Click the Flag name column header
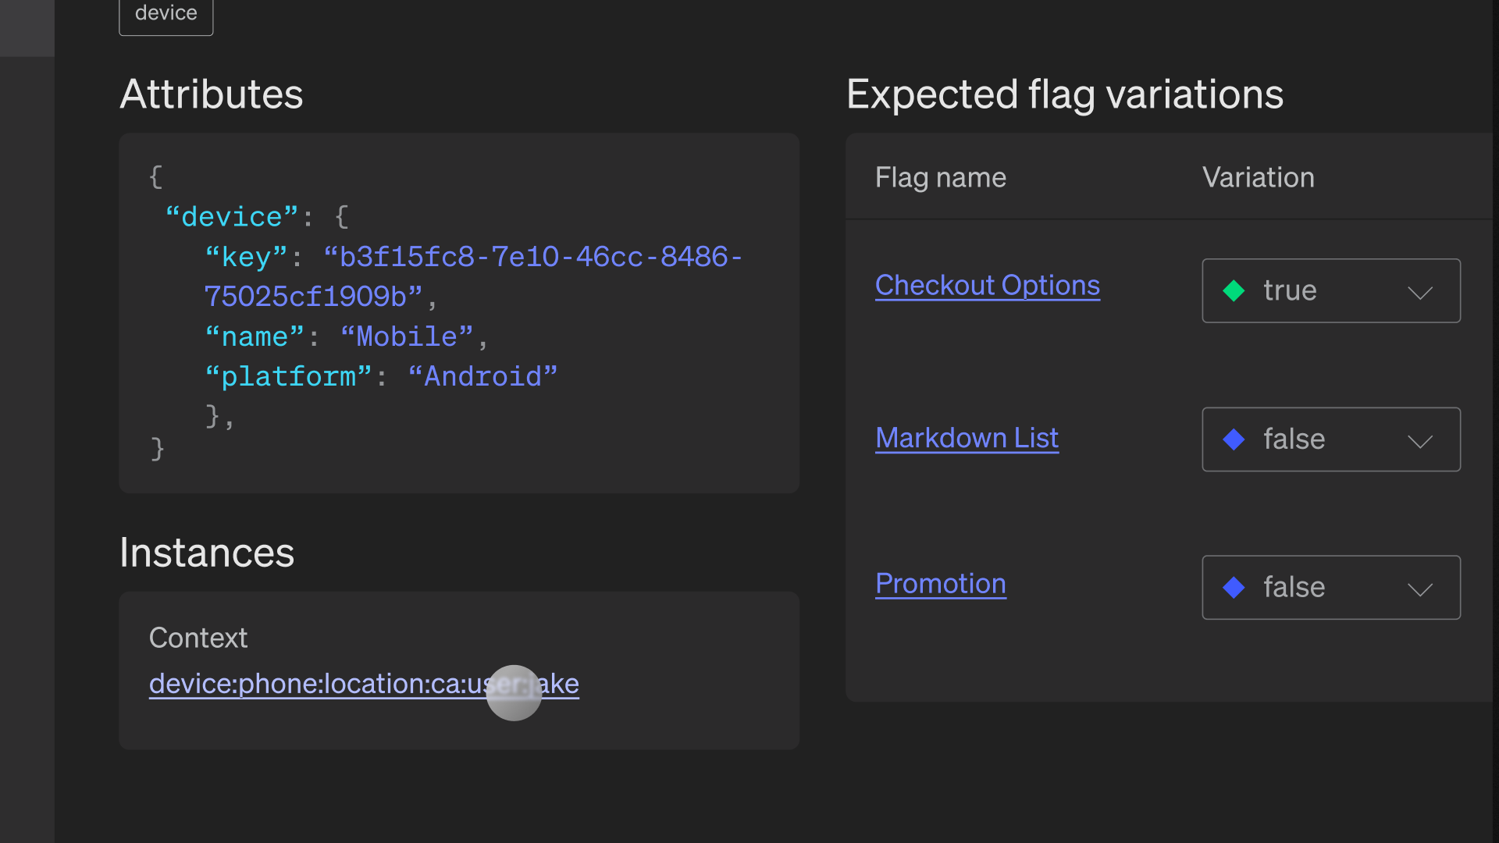Screen dimensions: 1499x843 940,177
